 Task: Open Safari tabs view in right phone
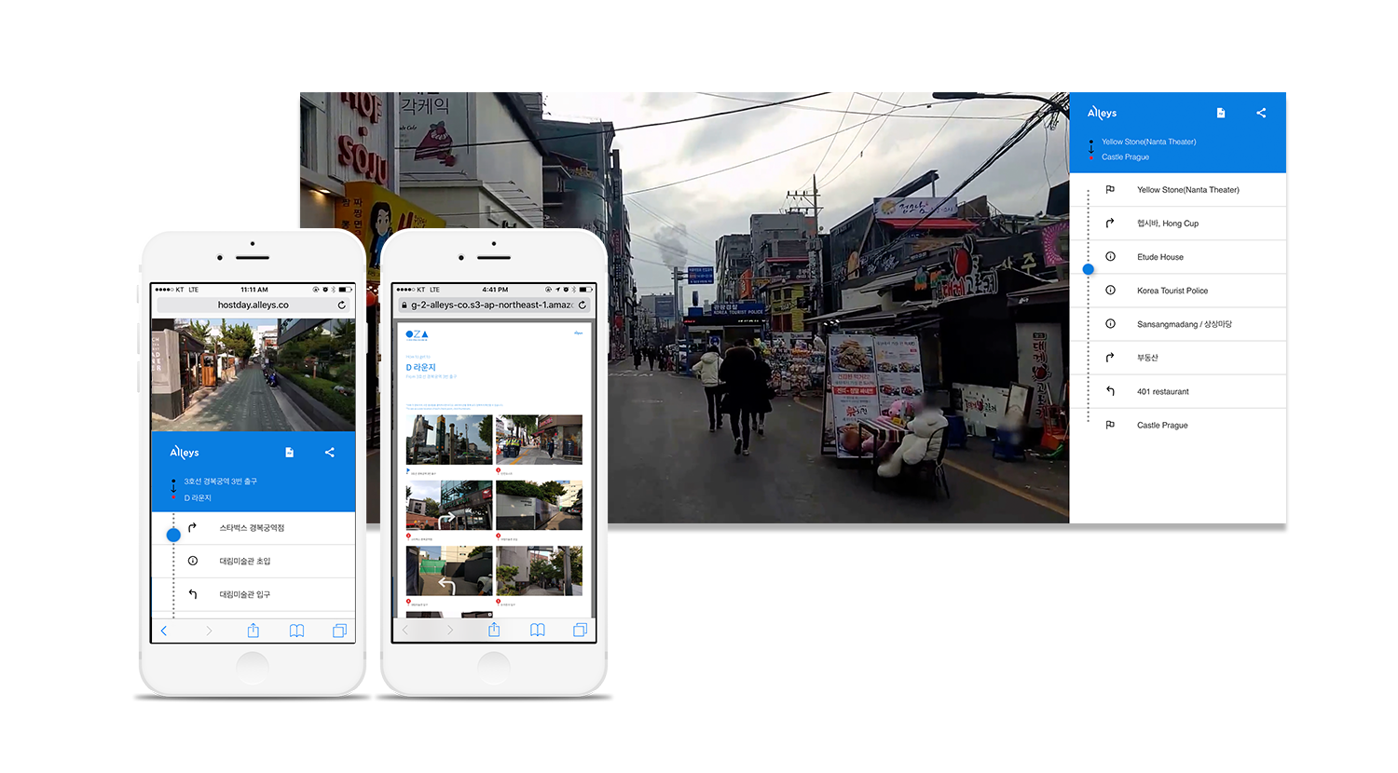click(x=580, y=631)
